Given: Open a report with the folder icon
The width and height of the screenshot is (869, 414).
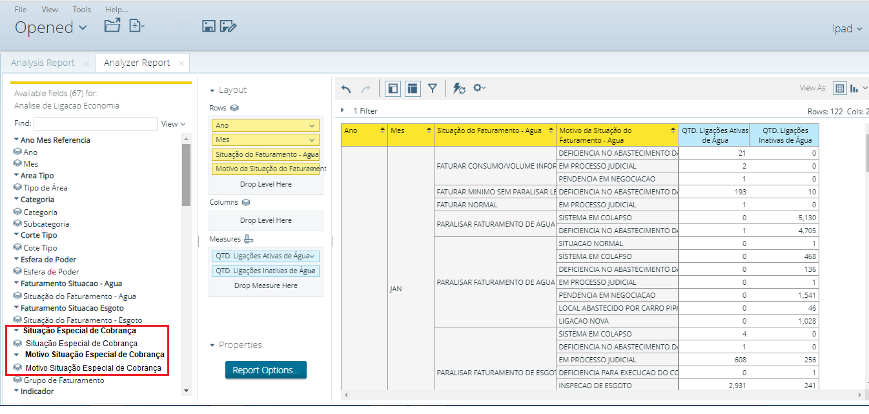Looking at the screenshot, I should (x=112, y=25).
